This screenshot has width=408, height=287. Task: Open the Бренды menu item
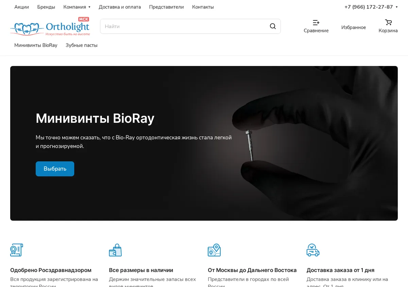pos(46,7)
